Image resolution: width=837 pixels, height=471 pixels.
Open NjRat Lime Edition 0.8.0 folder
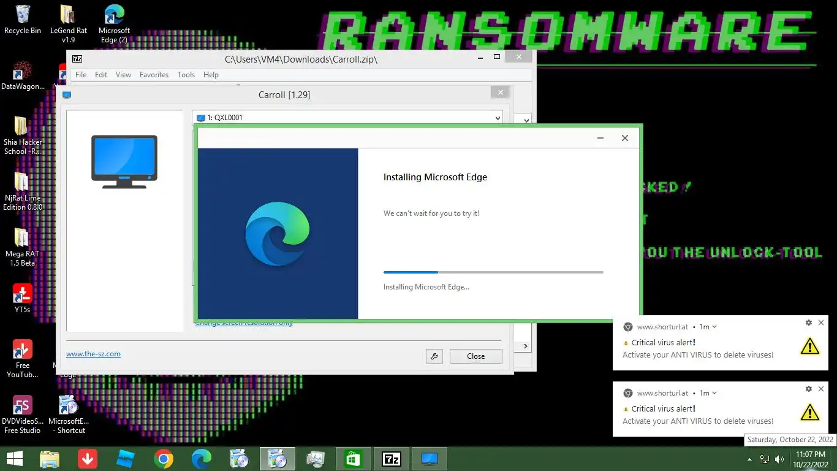click(23, 191)
